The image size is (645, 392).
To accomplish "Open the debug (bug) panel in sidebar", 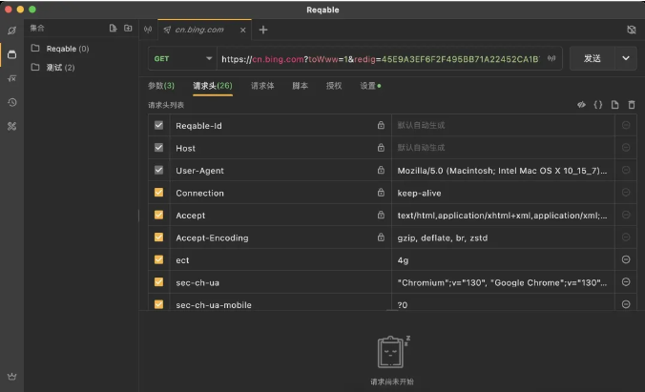I will [x=12, y=31].
